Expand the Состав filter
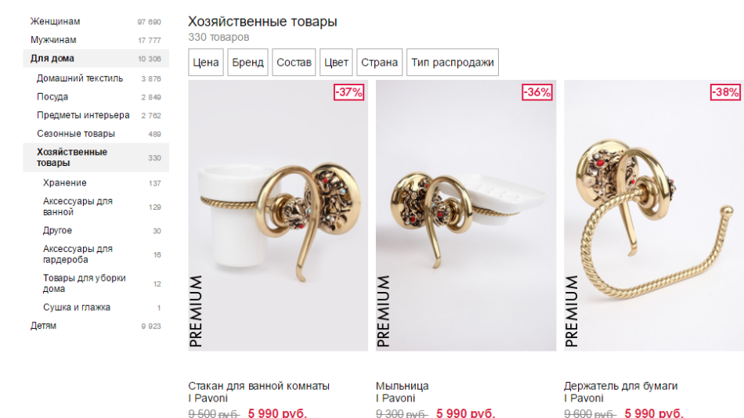This screenshot has width=744, height=418. [294, 62]
